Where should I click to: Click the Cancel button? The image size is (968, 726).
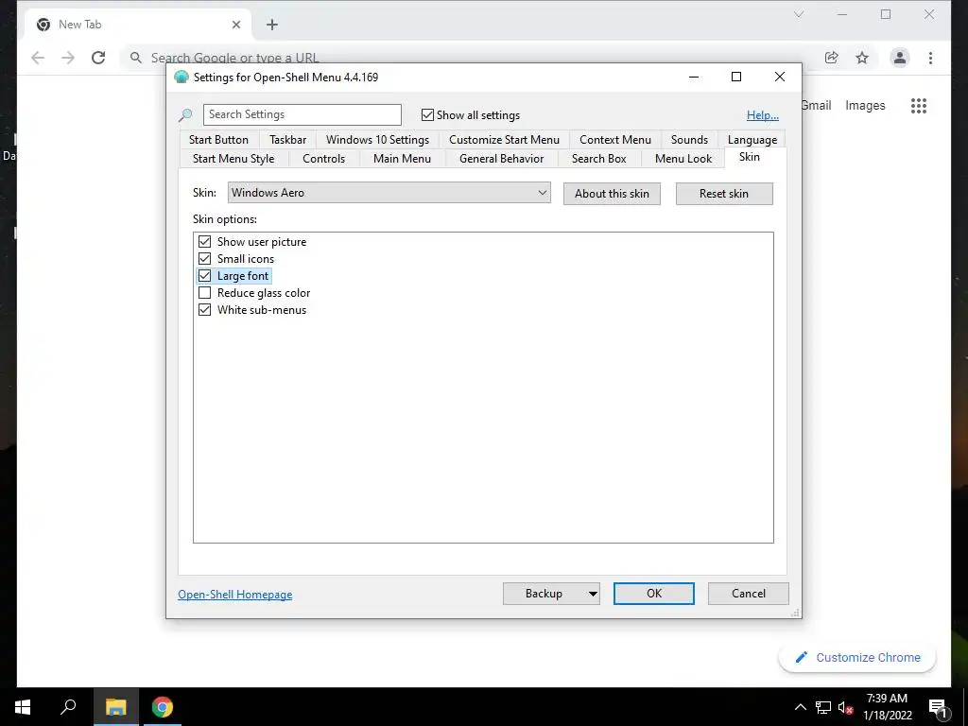click(749, 594)
